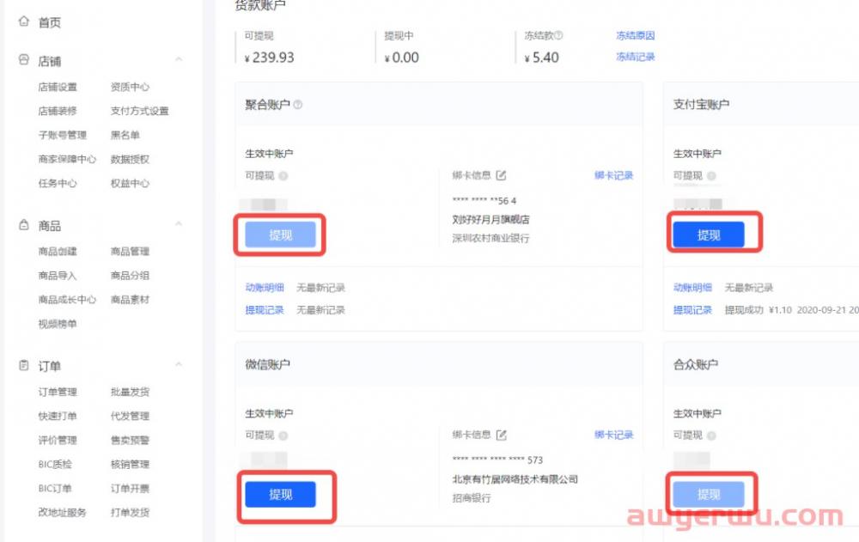Go to 店铺装修 page
The image size is (859, 542).
click(x=58, y=112)
